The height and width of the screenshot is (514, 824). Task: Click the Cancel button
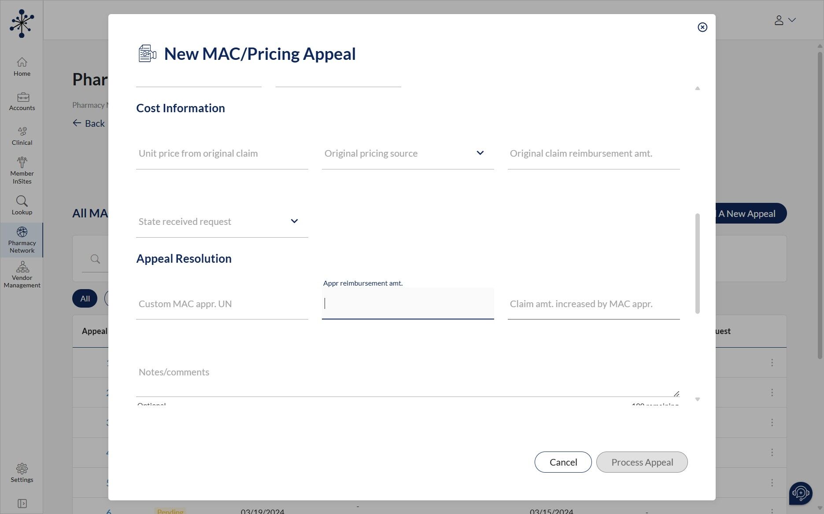[x=563, y=462]
